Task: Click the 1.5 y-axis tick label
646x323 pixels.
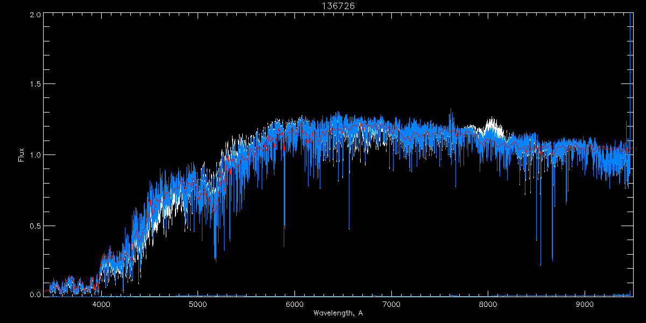Action: coord(36,85)
